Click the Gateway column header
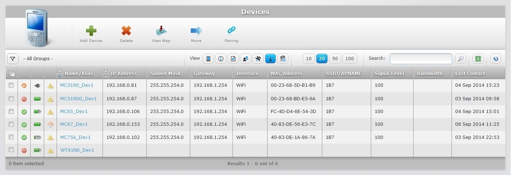The image size is (511, 175). pyautogui.click(x=204, y=74)
